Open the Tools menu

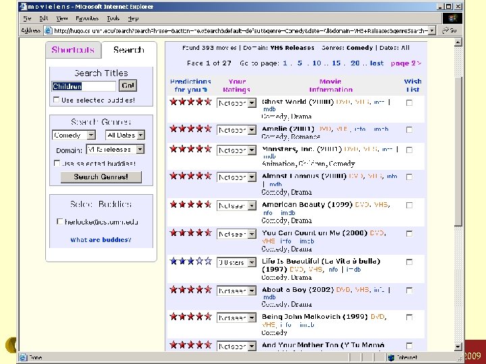113,18
